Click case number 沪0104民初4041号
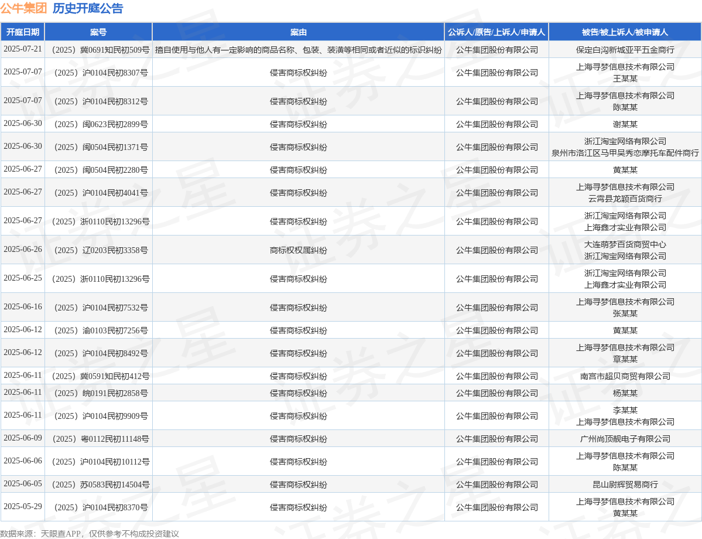The width and height of the screenshot is (702, 539). (101, 193)
